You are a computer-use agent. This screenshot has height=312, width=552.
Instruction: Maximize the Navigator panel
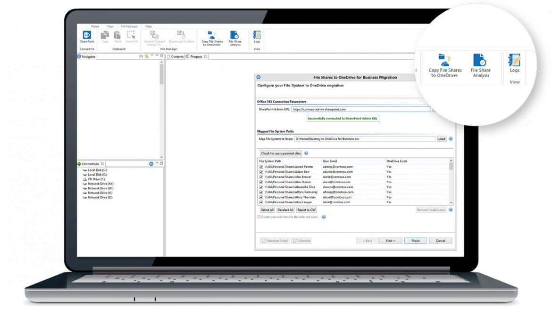click(x=161, y=56)
